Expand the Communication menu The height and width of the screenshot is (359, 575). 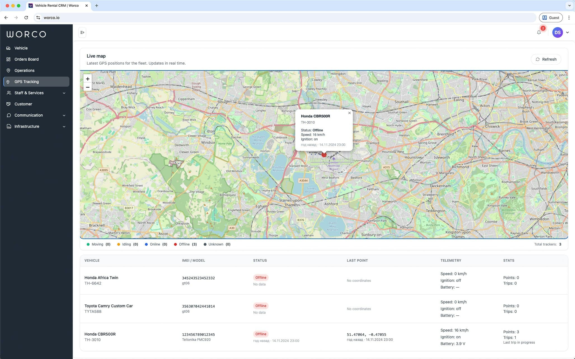tap(64, 115)
